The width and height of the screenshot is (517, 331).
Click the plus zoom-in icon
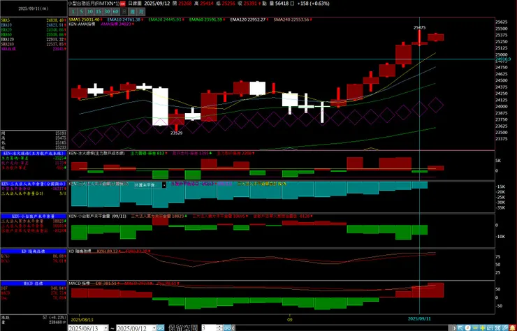[482, 328]
